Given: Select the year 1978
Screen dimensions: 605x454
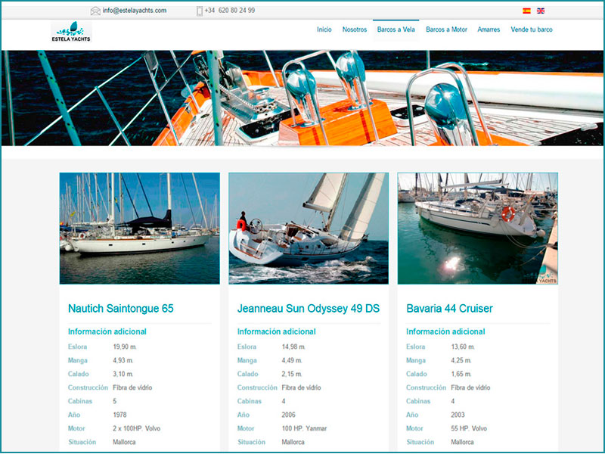Looking at the screenshot, I should click(119, 415).
